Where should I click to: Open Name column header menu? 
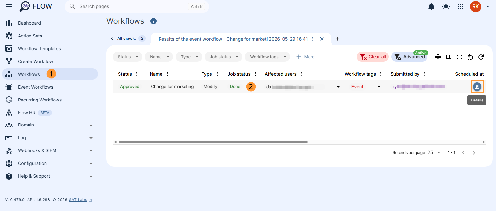(x=168, y=74)
